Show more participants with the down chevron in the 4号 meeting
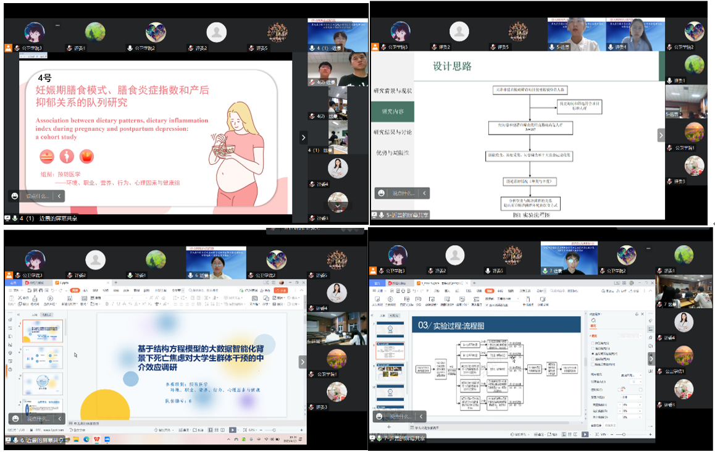 pos(338,206)
